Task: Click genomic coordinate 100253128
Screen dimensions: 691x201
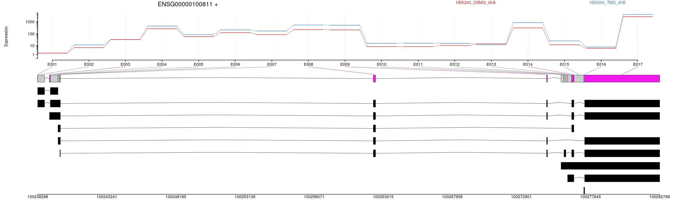Action: pos(245,197)
